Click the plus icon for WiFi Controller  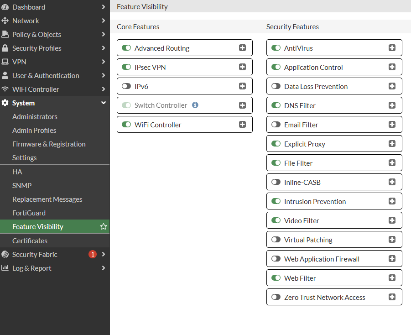tap(242, 125)
